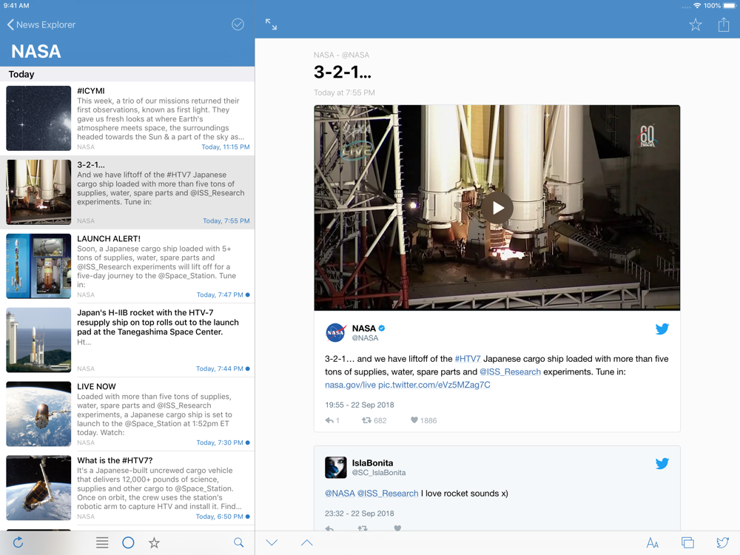Go to next article down chevron
740x555 pixels.
tap(272, 542)
